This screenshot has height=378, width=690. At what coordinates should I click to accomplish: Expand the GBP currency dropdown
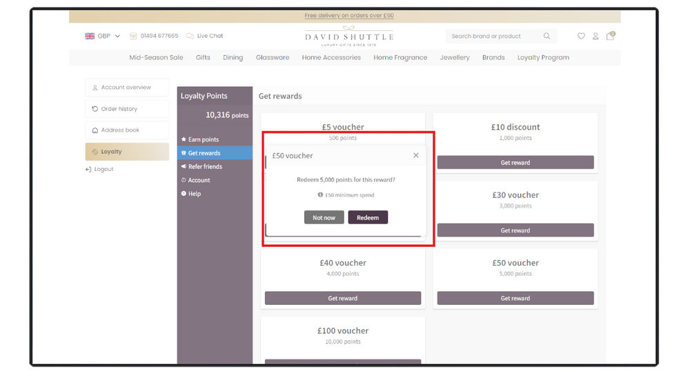[103, 36]
